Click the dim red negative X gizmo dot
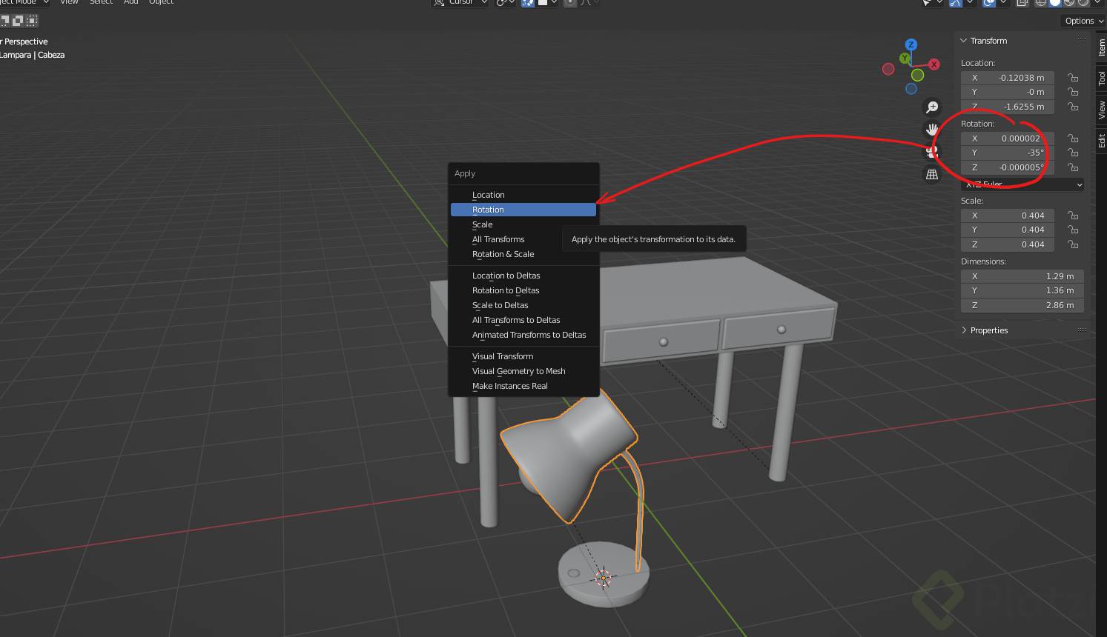The height and width of the screenshot is (637, 1107). [888, 69]
